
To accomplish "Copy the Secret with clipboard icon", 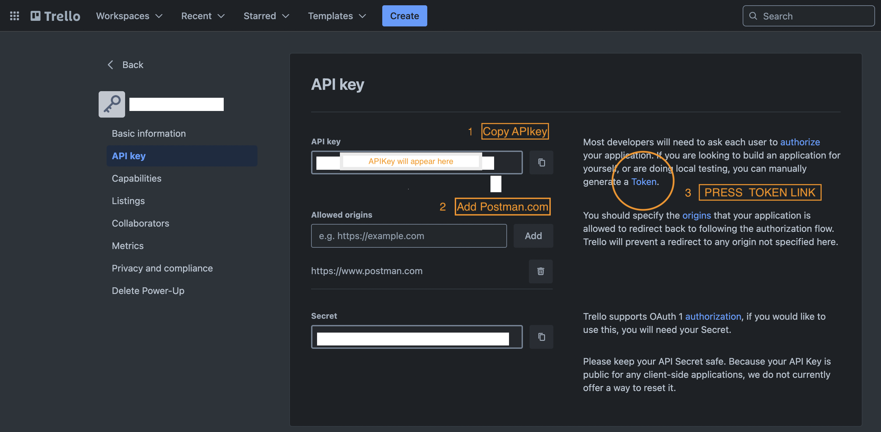I will click(x=541, y=337).
